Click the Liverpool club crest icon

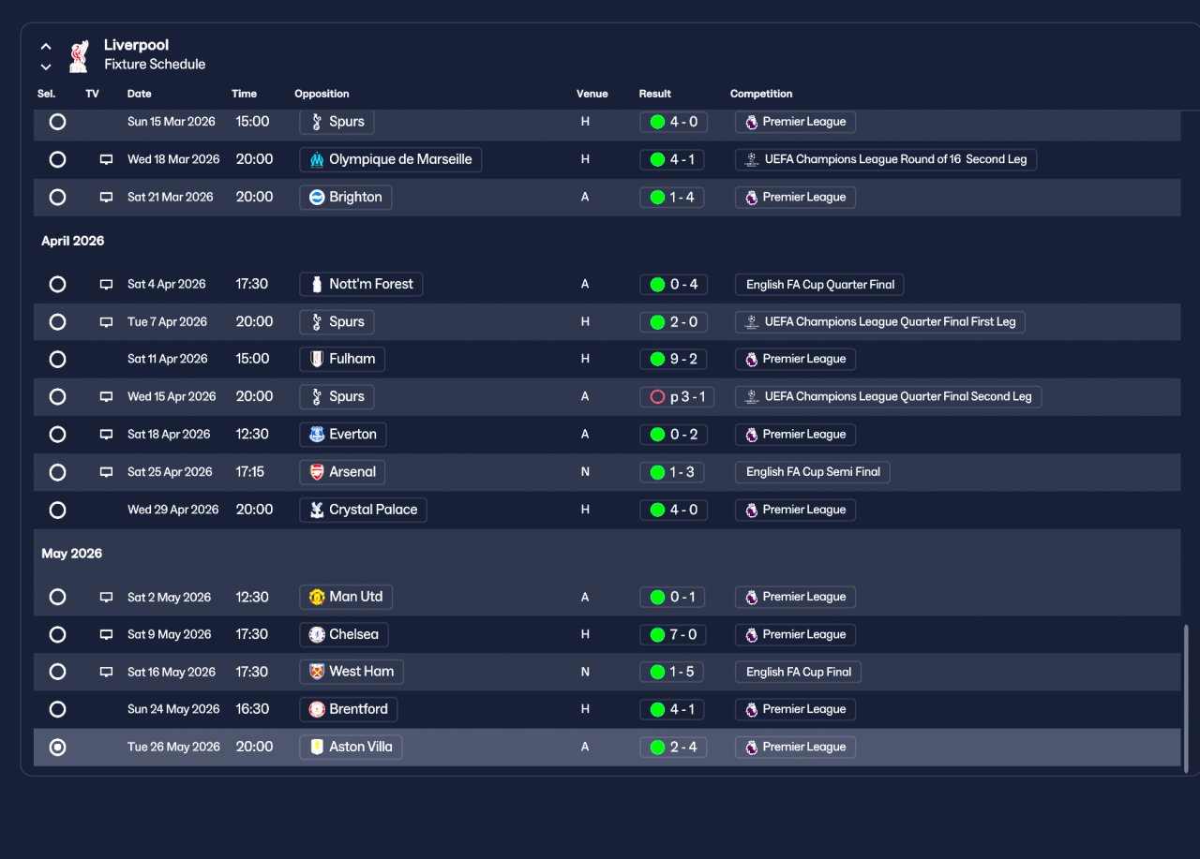[x=79, y=55]
